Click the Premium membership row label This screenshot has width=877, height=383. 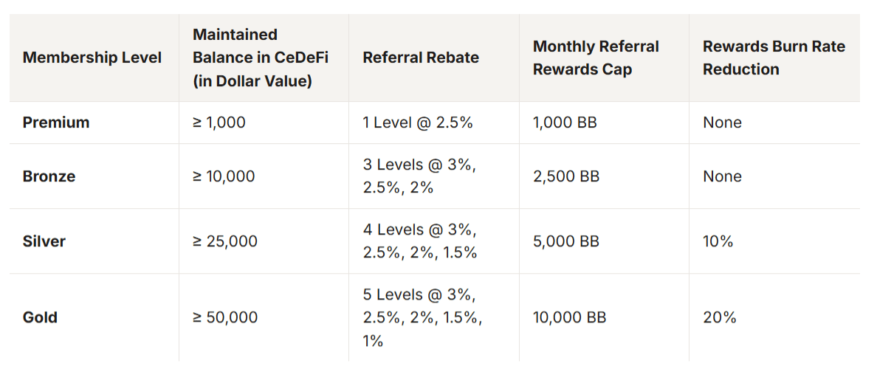56,123
